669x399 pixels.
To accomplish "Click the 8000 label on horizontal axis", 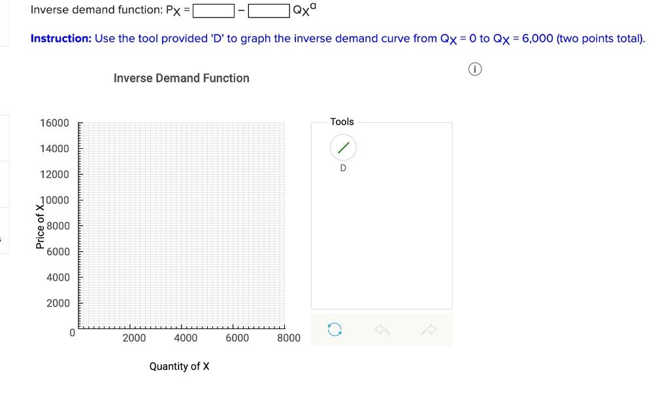I will [x=289, y=338].
